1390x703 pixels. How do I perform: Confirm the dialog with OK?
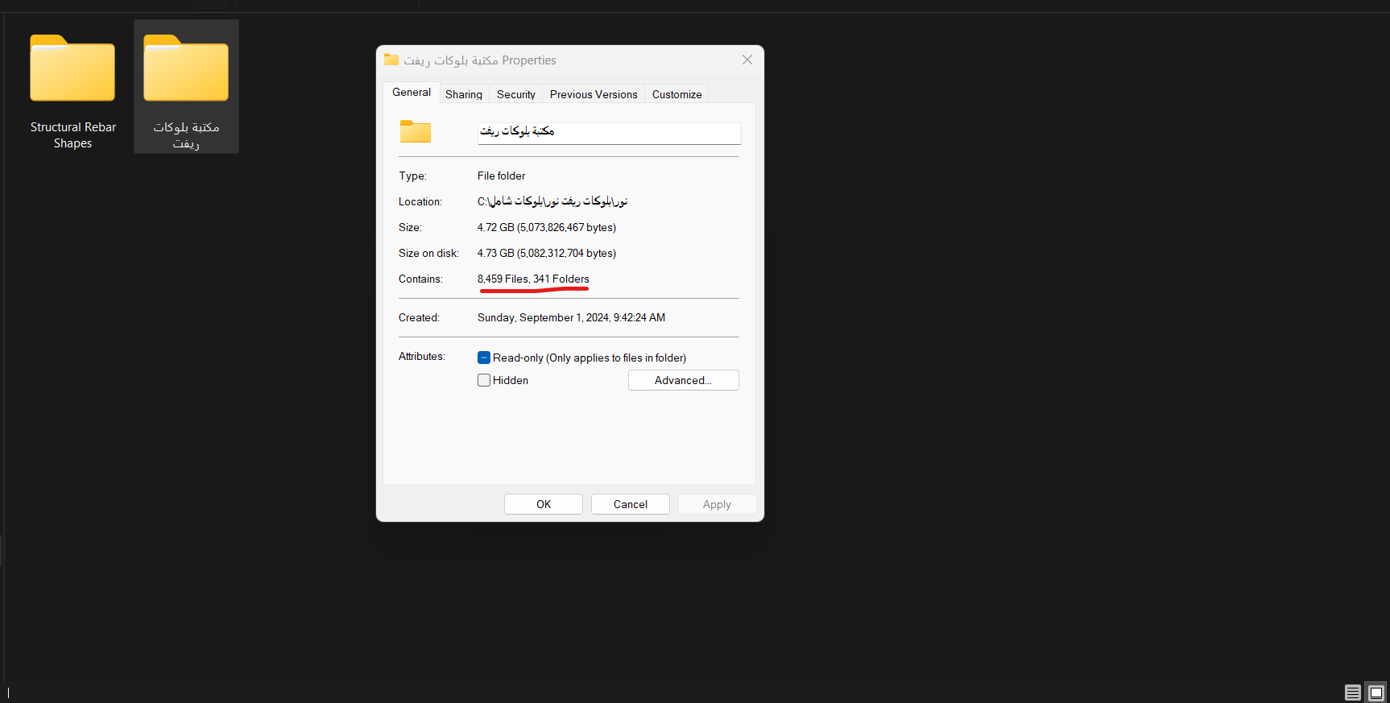(544, 504)
